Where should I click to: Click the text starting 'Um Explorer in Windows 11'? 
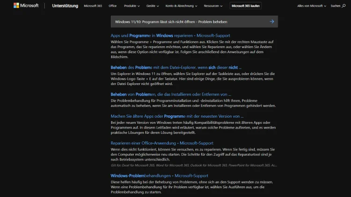(x=192, y=78)
